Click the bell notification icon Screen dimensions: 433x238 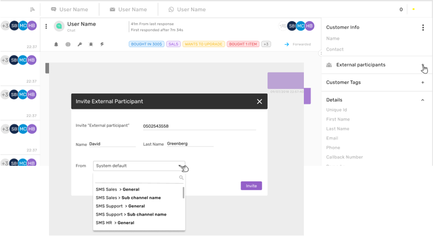[56, 44]
